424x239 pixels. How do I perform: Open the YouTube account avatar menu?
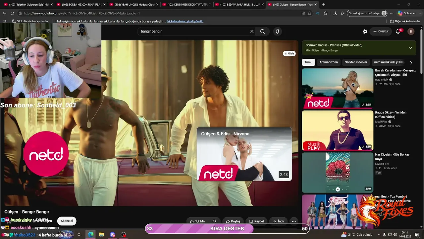pyautogui.click(x=411, y=31)
